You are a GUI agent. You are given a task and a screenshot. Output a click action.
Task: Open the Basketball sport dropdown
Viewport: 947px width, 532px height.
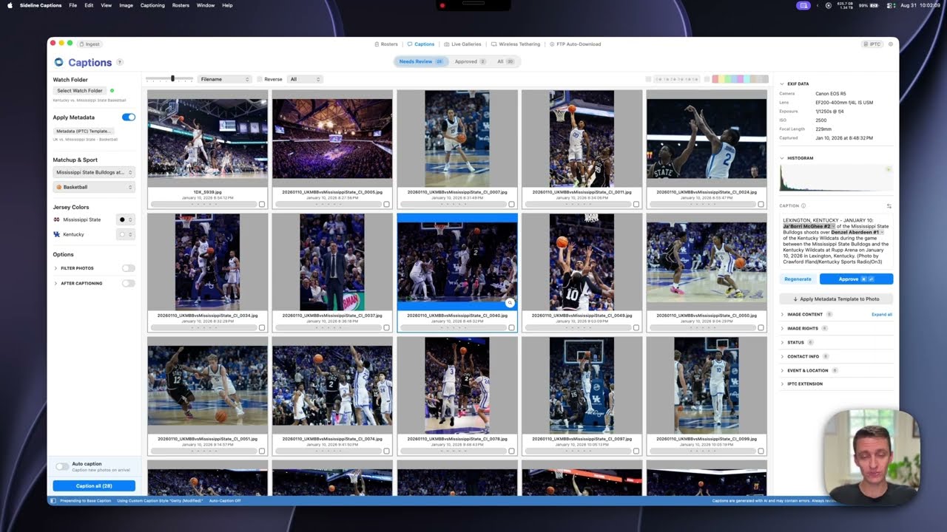[x=94, y=187]
